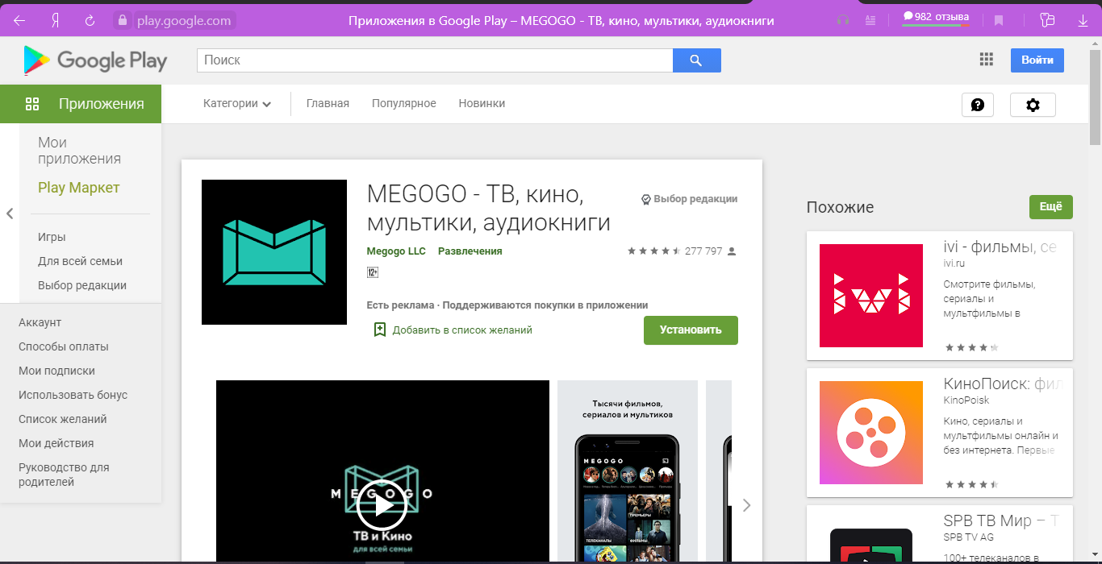Go to the Популярное tab

click(403, 103)
